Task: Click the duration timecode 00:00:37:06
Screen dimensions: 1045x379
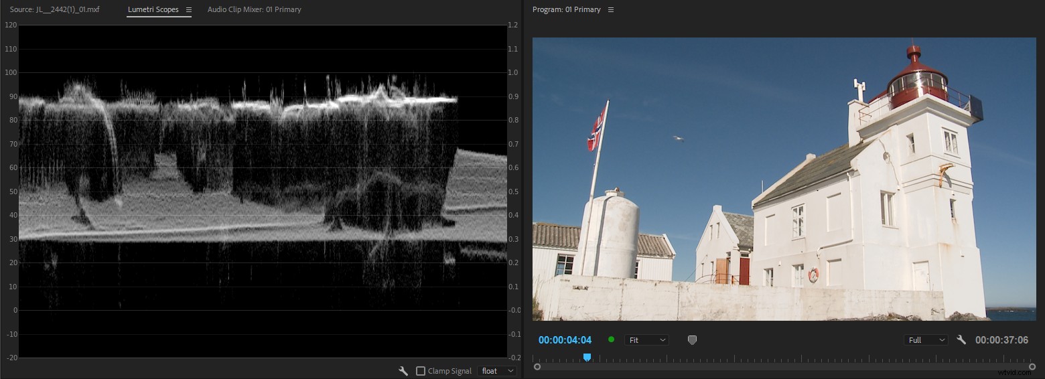Action: pos(1001,340)
